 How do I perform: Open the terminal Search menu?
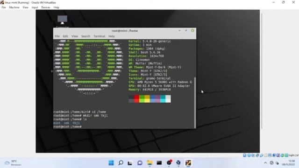coord(85,36)
